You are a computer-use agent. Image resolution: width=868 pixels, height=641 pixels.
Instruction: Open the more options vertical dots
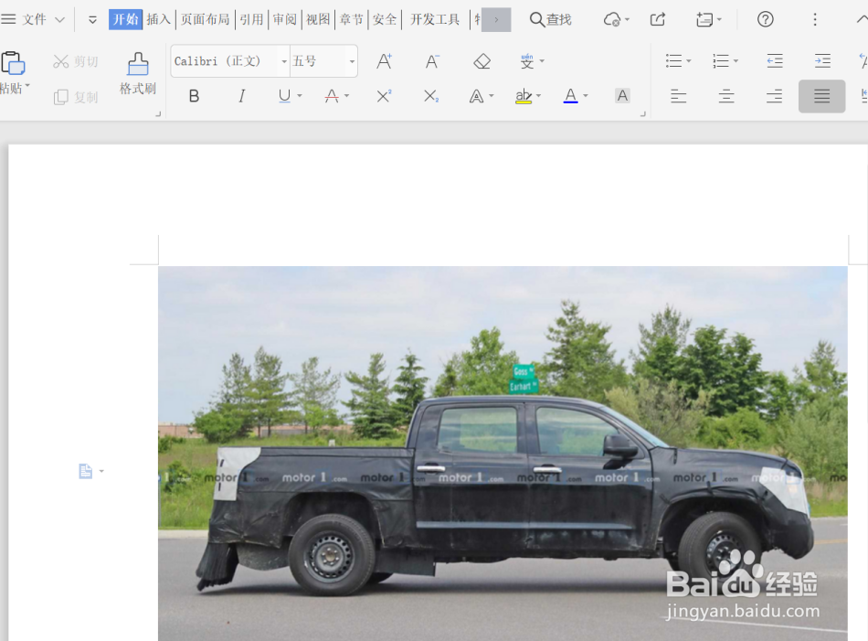pos(815,19)
